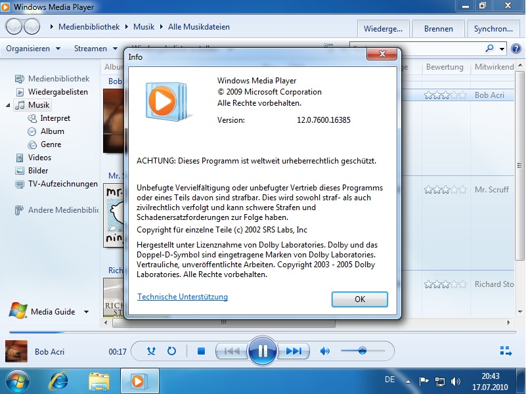Stop the current track
This screenshot has width=526, height=394.
[x=202, y=351]
